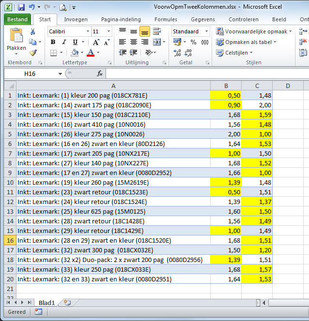This screenshot has height=321, width=309.
Task: Select column A header
Action: tap(113, 86)
